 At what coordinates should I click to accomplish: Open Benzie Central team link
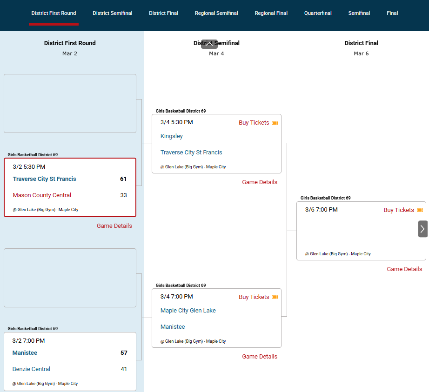point(31,369)
